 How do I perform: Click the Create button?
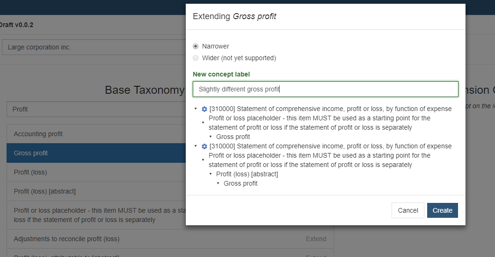(x=442, y=210)
